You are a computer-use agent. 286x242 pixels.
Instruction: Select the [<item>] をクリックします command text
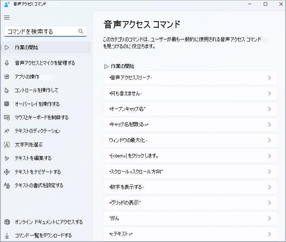pyautogui.click(x=134, y=156)
